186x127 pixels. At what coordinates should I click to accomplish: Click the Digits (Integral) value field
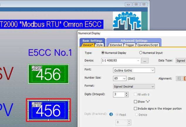(119, 94)
